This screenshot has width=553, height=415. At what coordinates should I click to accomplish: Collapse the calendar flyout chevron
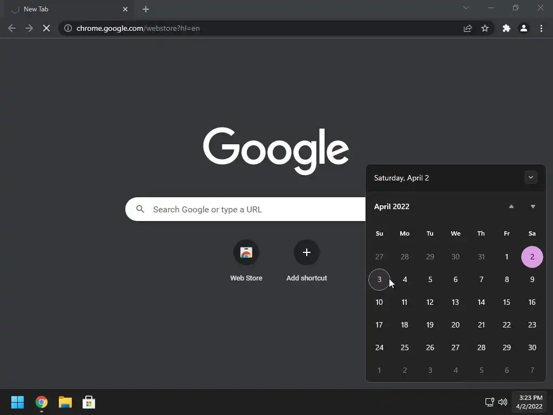pos(531,177)
